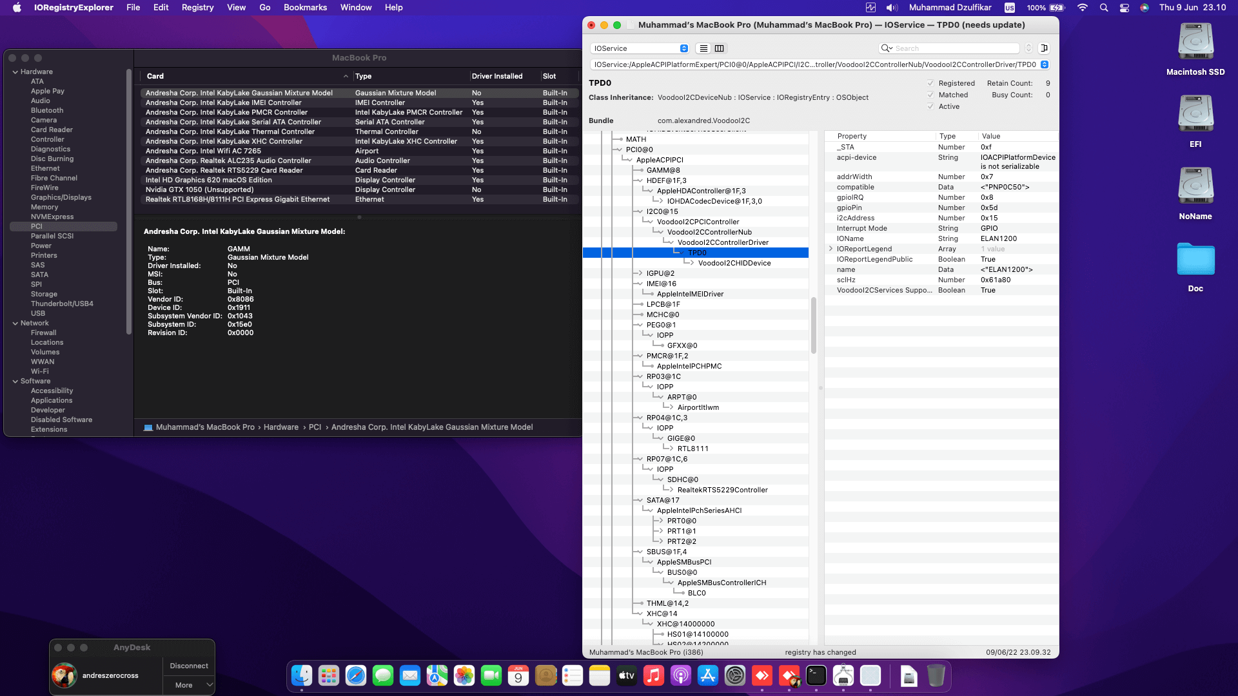Open FaceTime in the Dock
The height and width of the screenshot is (696, 1238).
coord(491,675)
